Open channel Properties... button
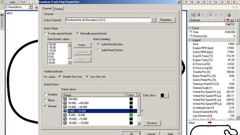240x135 pixels. point(166,20)
